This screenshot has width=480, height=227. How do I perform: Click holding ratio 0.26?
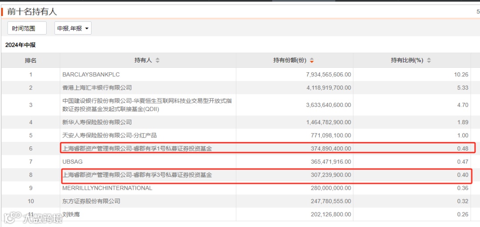coord(463,215)
